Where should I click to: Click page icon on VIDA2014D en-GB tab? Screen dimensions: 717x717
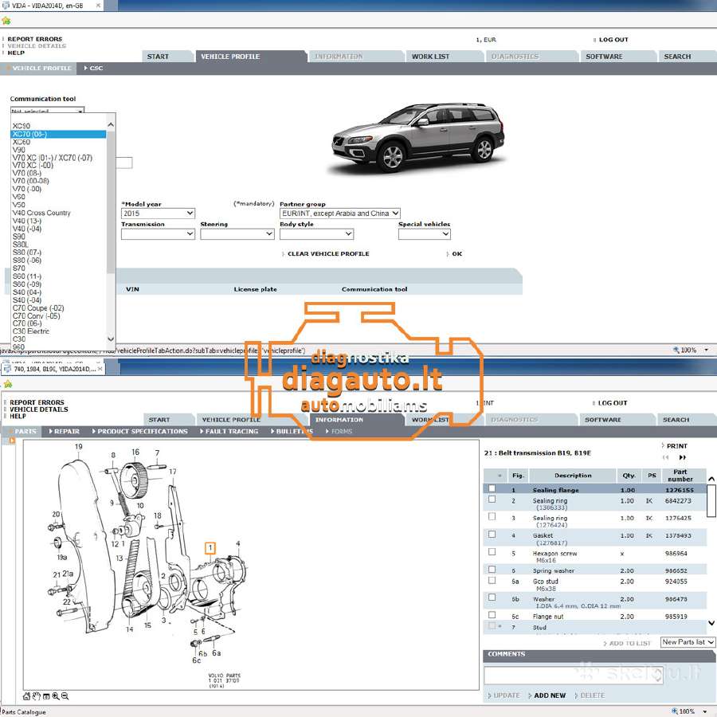coord(6,6)
